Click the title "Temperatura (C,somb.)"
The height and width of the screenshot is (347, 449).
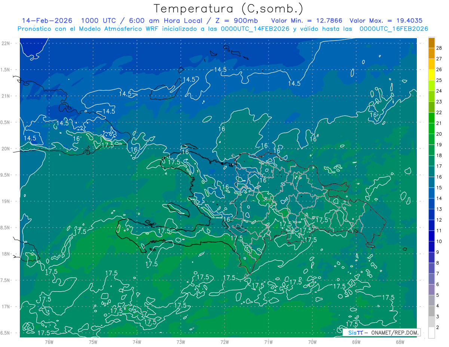pos(229,9)
